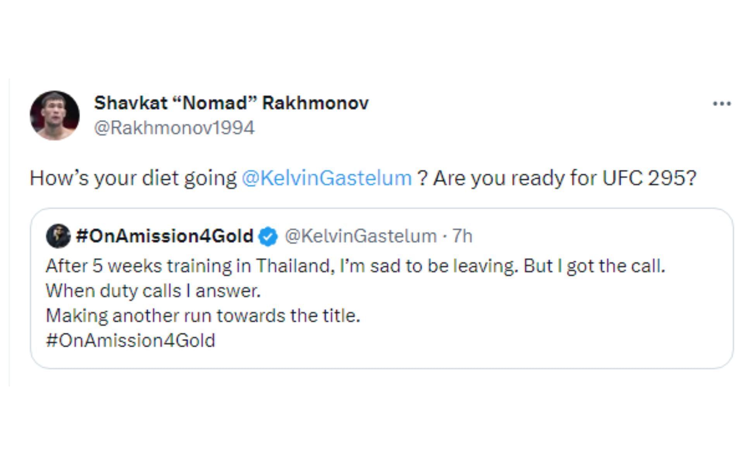Click the bold #OnAmission4Gold display name
Viewport: 744px width, 465px height.
[165, 236]
